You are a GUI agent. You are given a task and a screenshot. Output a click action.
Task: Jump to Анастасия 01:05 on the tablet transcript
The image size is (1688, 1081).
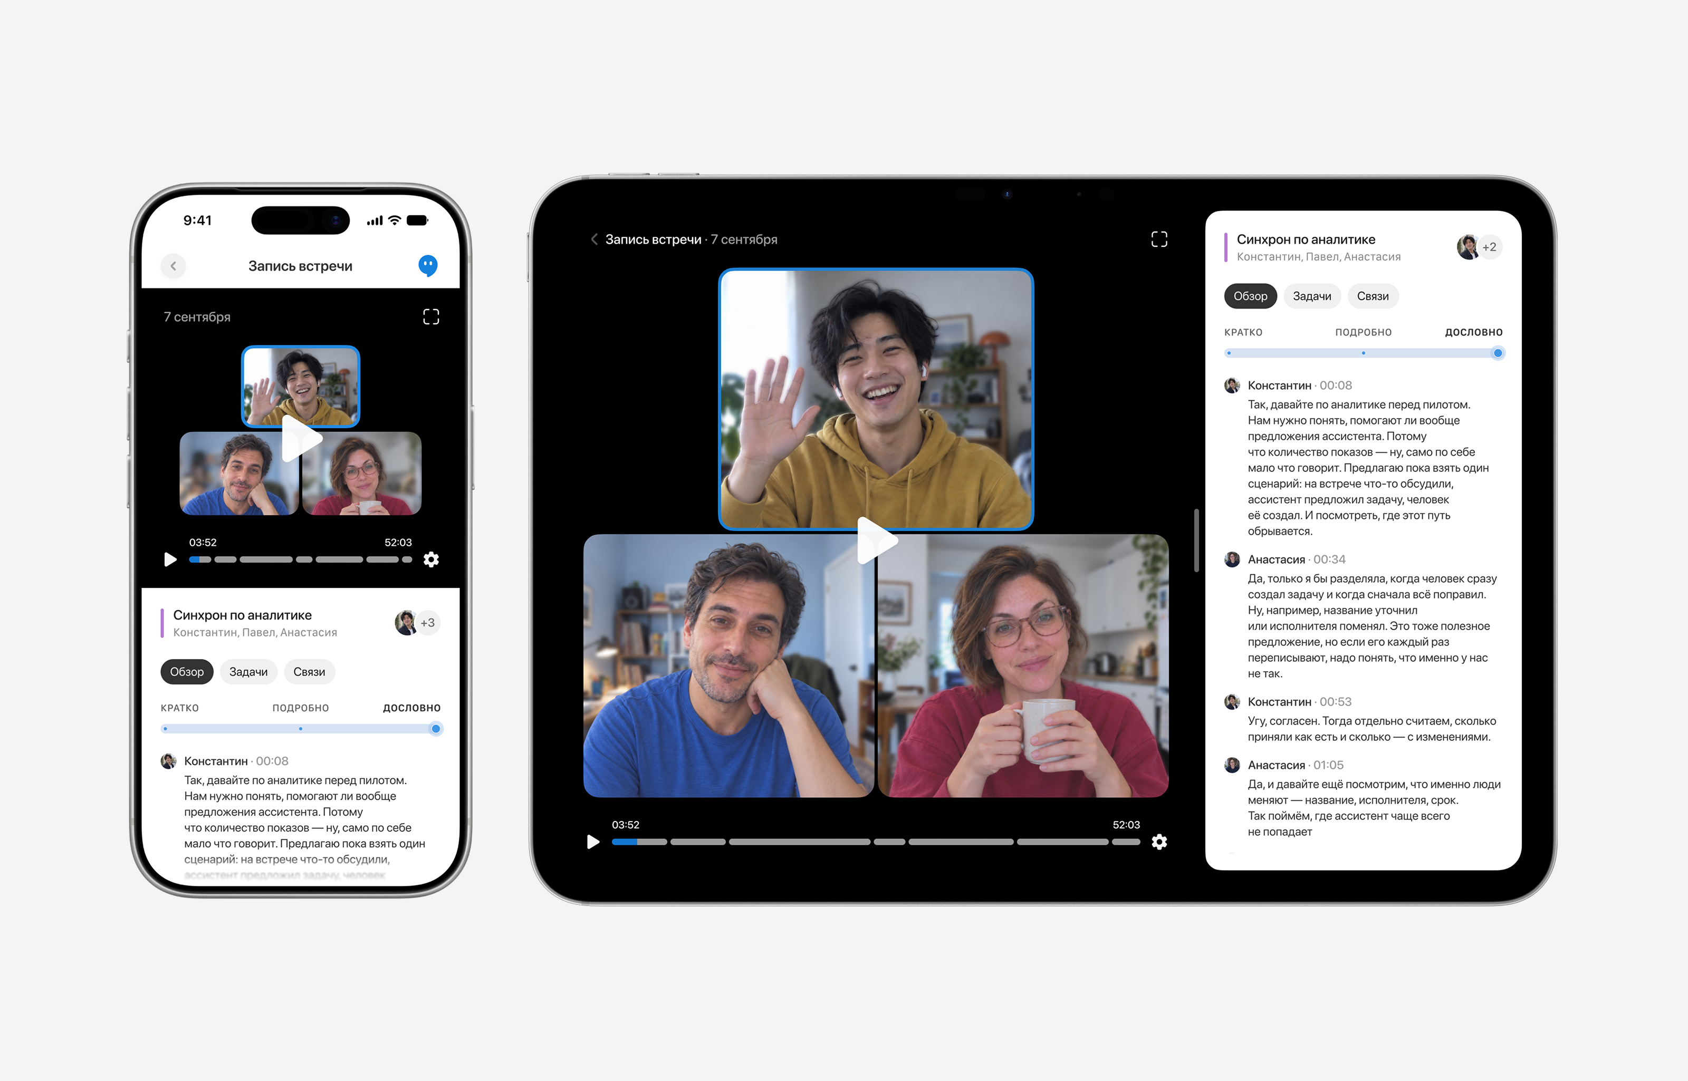(1296, 765)
